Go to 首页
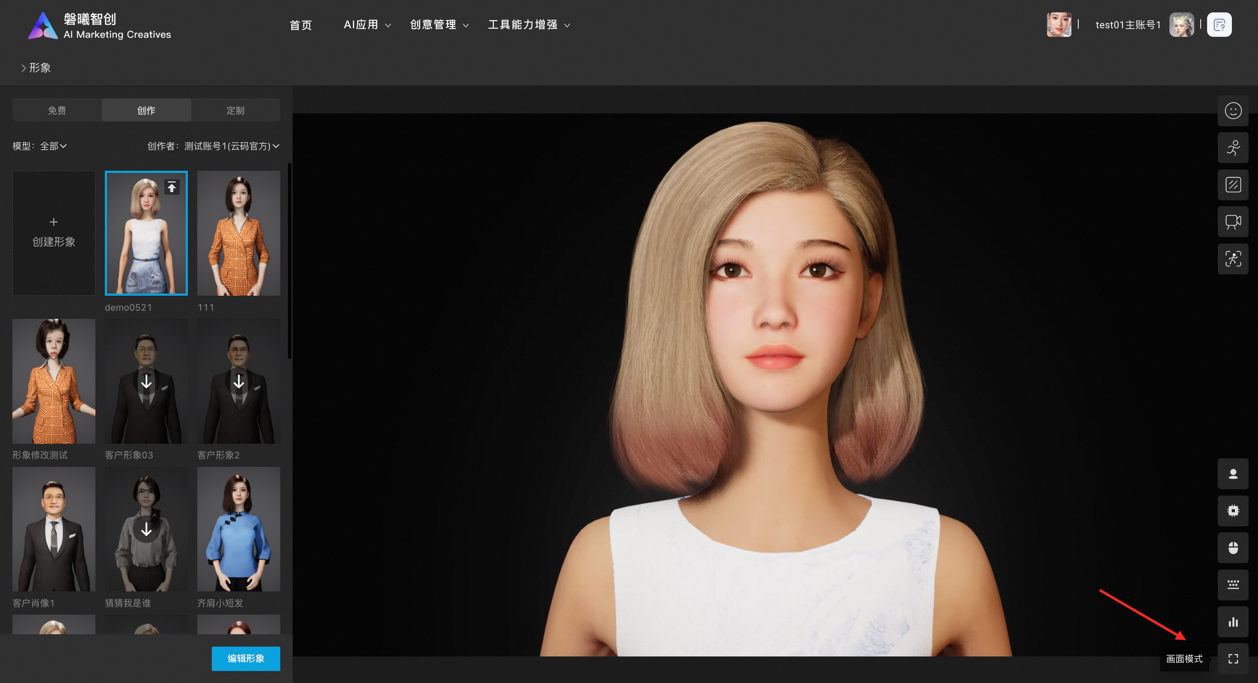1258x683 pixels. tap(301, 25)
